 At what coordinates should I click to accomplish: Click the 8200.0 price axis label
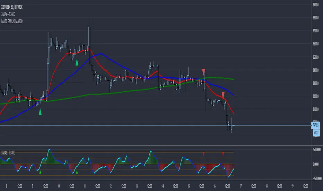[x=316, y=96]
